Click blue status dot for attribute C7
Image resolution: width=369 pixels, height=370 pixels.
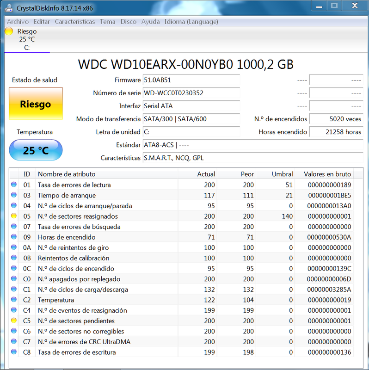tap(14, 341)
